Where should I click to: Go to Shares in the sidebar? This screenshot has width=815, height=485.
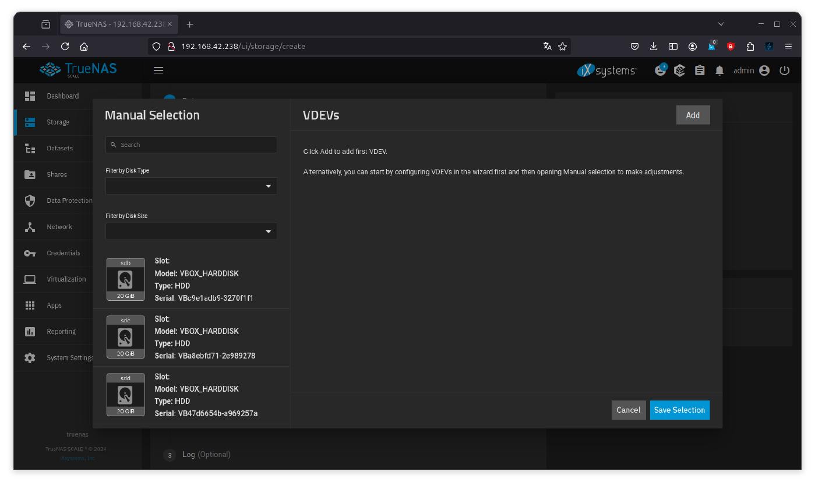click(x=57, y=174)
